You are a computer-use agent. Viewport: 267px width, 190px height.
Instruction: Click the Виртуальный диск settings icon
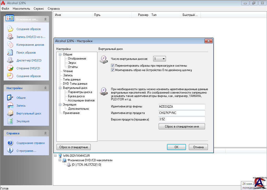point(10,113)
